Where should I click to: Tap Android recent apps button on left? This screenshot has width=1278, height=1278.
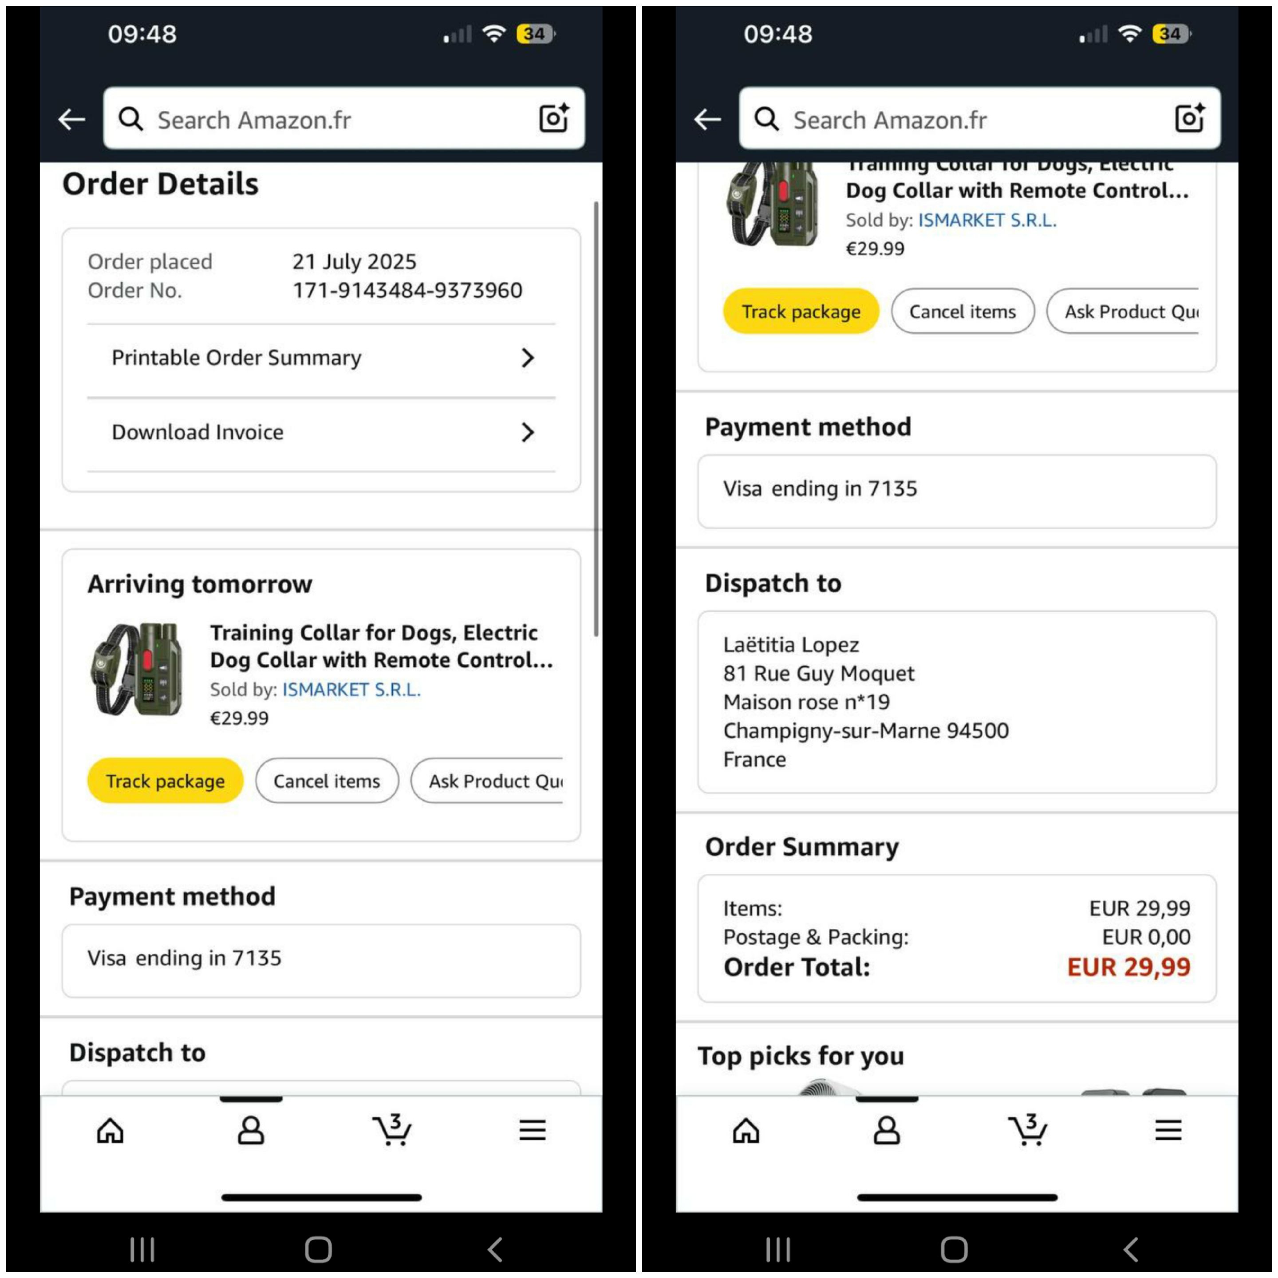tap(142, 1250)
